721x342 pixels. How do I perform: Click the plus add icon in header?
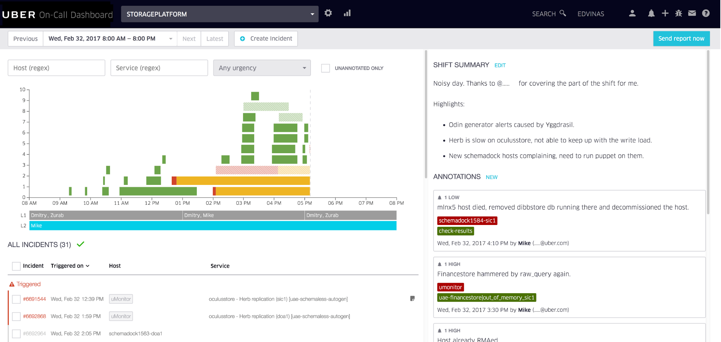tap(665, 13)
